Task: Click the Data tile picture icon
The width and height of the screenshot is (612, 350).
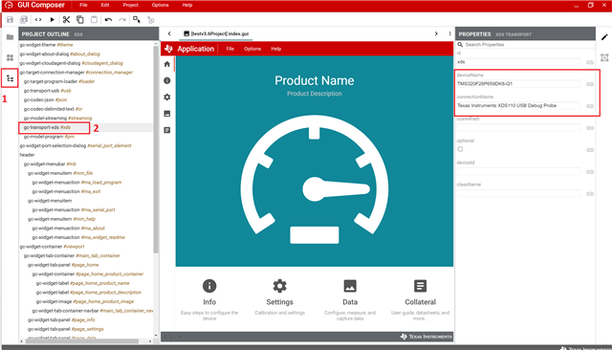Action: pos(350,286)
